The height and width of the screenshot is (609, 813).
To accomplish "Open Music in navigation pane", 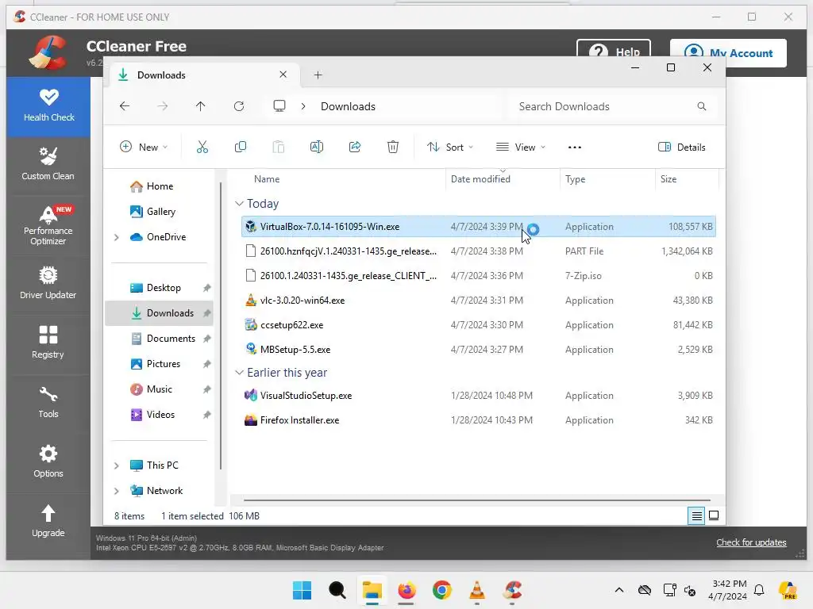I will click(159, 389).
